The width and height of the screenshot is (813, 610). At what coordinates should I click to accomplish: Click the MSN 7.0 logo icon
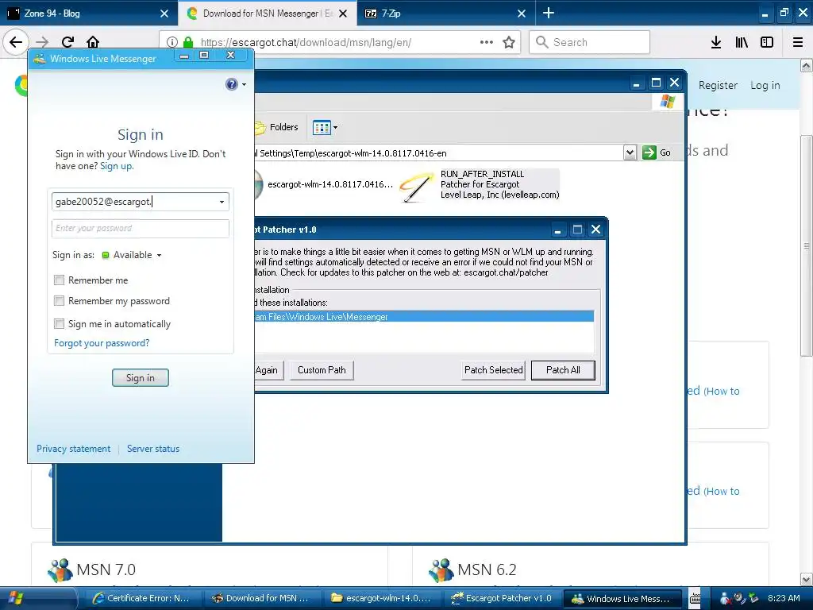[60, 569]
